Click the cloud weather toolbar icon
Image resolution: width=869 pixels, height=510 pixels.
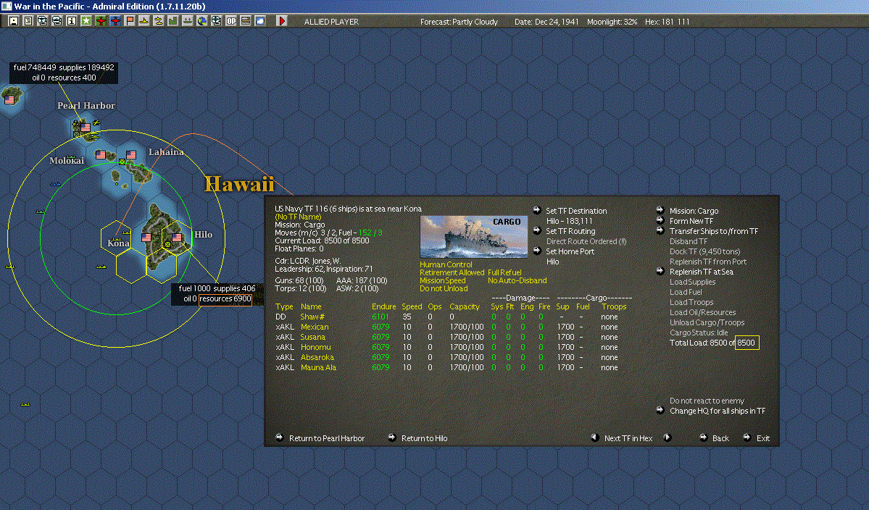[x=260, y=21]
